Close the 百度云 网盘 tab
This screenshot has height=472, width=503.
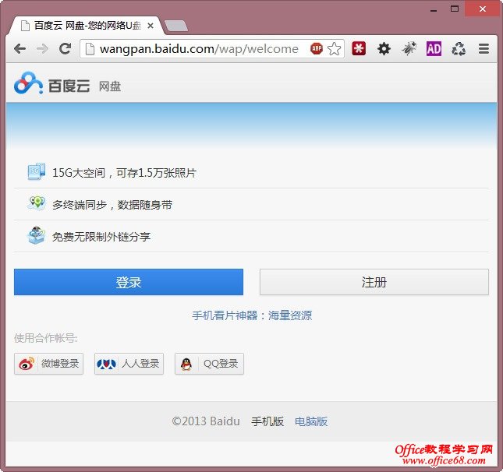pyautogui.click(x=151, y=26)
